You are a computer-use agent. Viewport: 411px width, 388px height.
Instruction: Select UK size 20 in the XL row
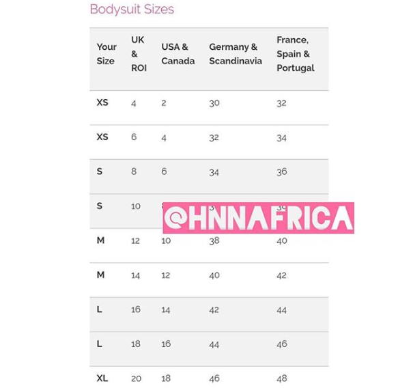point(136,378)
